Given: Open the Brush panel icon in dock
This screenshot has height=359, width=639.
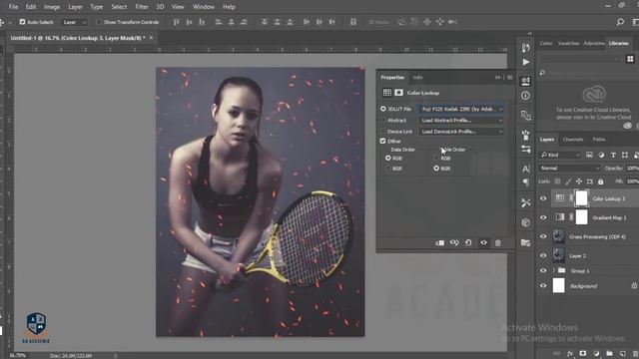Looking at the screenshot, I should pyautogui.click(x=526, y=135).
